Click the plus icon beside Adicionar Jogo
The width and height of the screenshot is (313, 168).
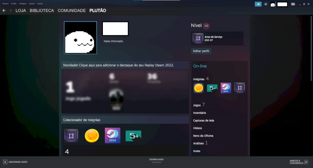coord(5,162)
